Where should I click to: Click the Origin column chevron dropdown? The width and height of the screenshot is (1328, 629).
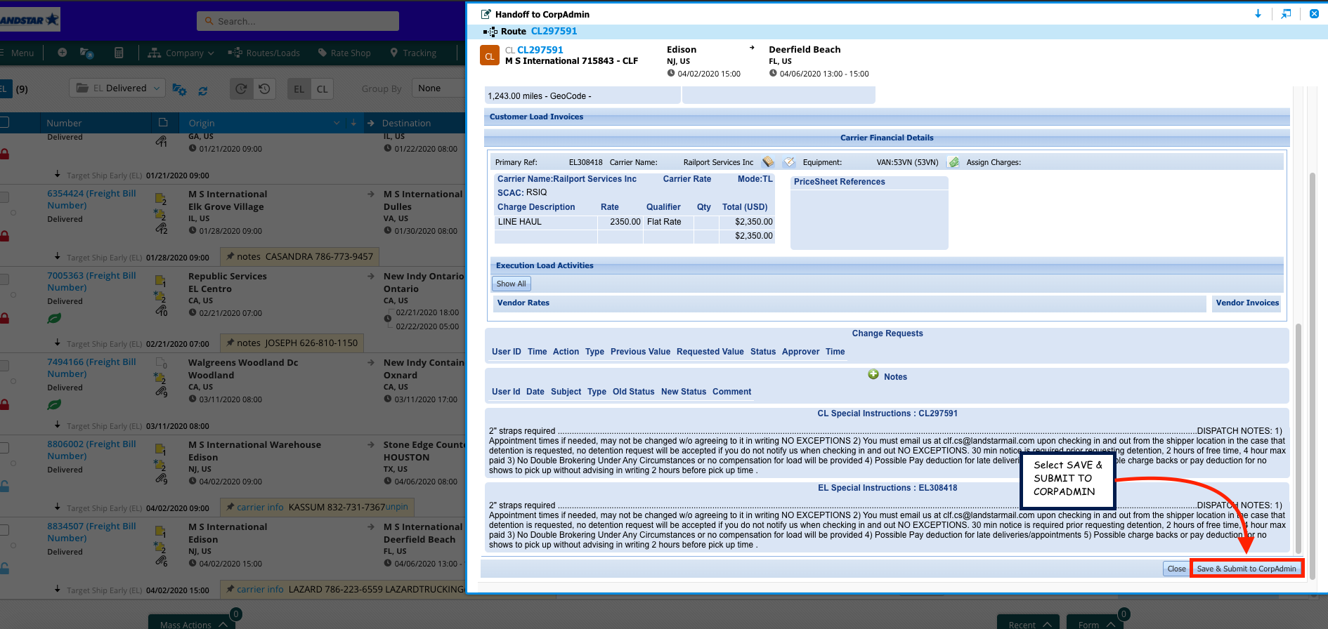pos(337,123)
